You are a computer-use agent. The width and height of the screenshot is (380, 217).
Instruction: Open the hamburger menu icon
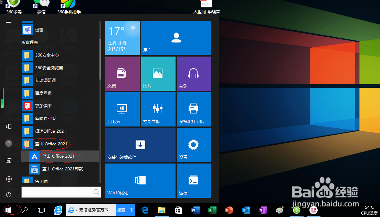coord(9,22)
